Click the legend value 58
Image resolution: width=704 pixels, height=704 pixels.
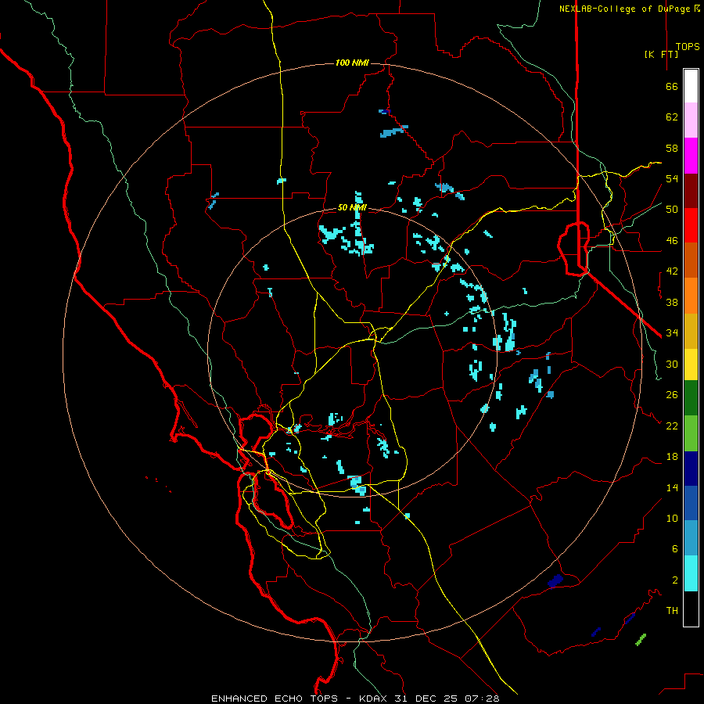click(x=672, y=148)
